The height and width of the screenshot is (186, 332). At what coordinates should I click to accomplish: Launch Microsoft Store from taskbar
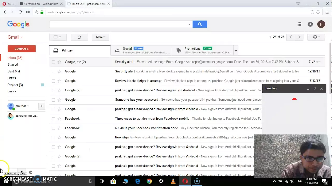click(113, 181)
